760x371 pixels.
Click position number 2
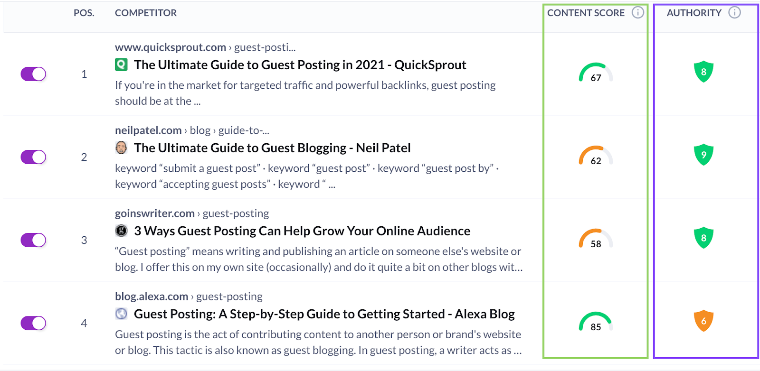(x=84, y=157)
